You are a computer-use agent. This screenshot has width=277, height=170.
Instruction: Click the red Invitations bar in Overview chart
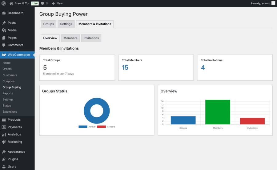pos(252,121)
